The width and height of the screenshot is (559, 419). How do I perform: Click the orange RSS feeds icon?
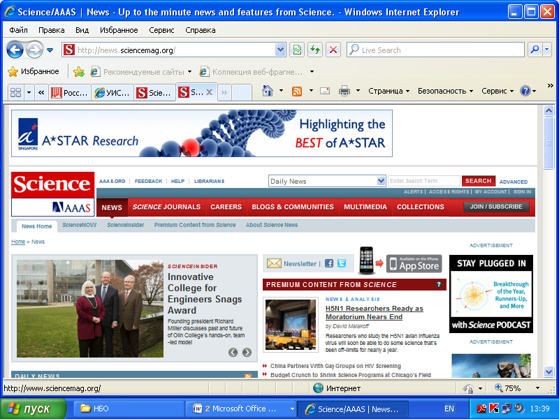click(x=297, y=91)
